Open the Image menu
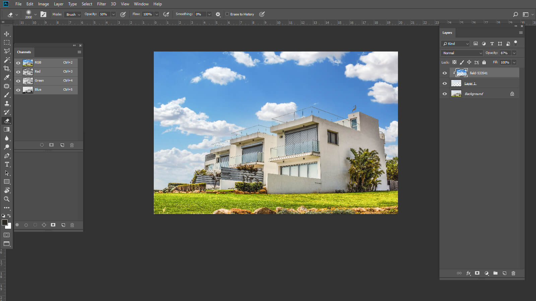The width and height of the screenshot is (536, 301). (x=43, y=4)
